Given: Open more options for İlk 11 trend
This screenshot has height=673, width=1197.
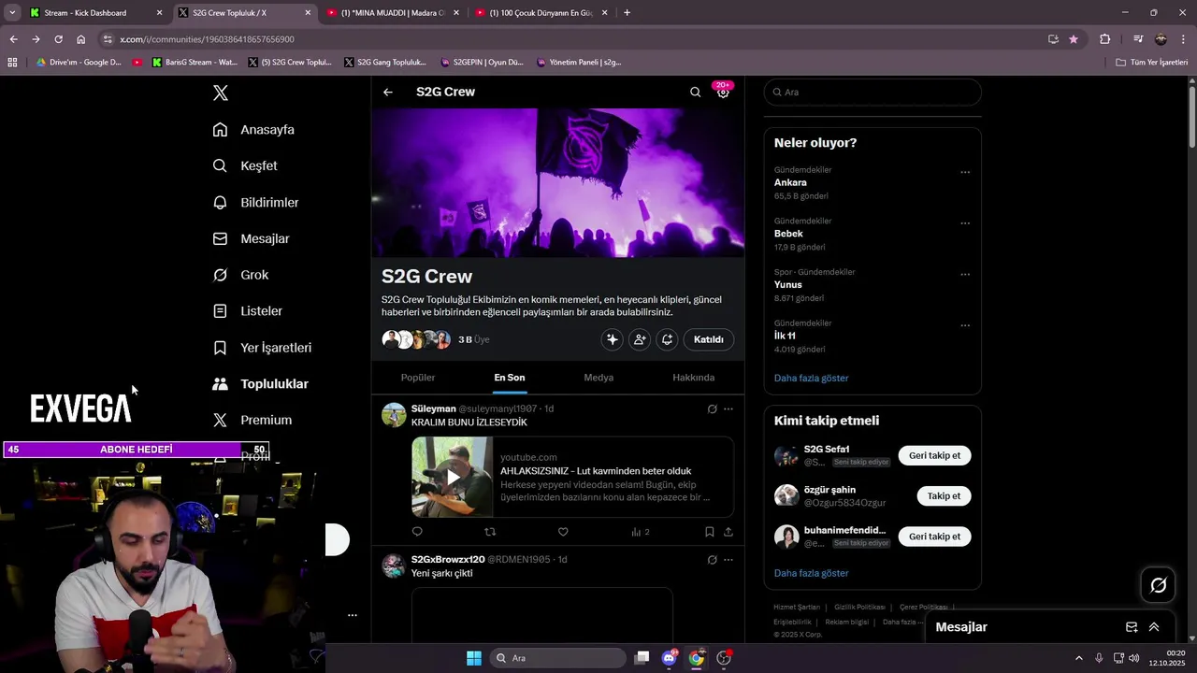Looking at the screenshot, I should (x=965, y=325).
